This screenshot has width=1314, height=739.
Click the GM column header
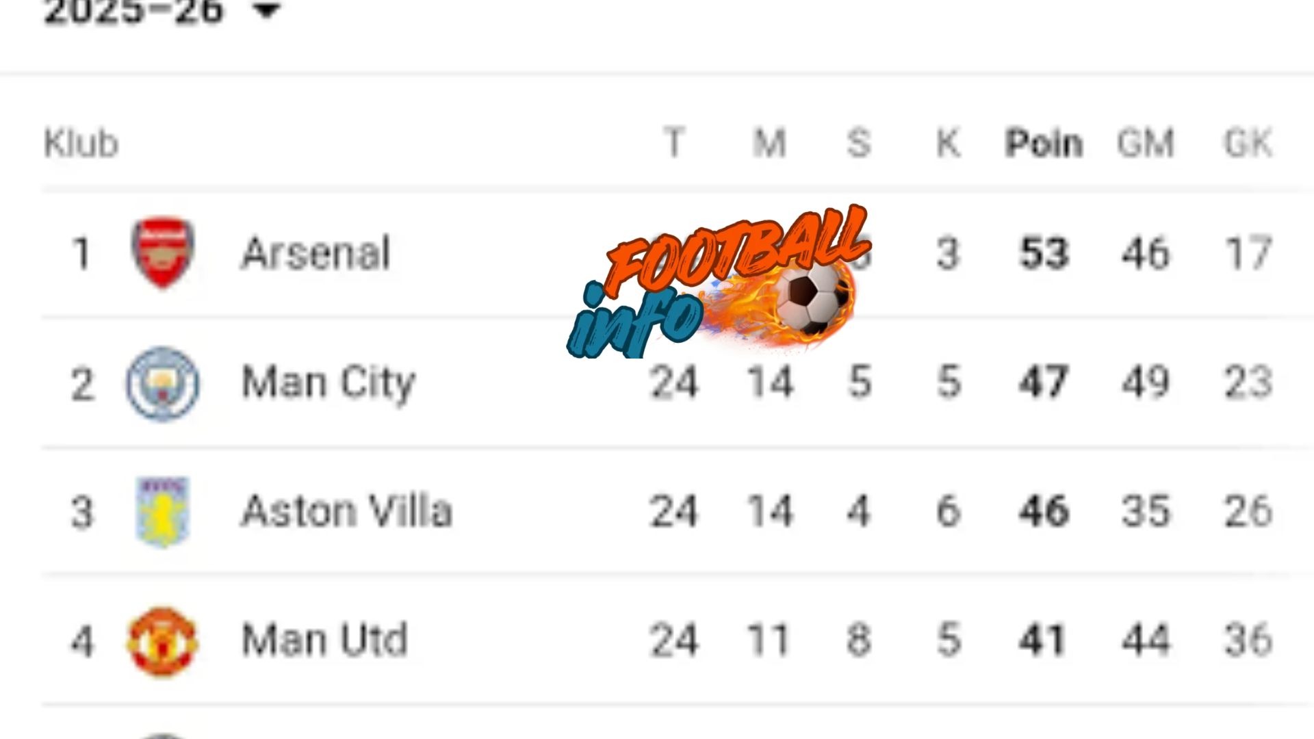tap(1146, 144)
